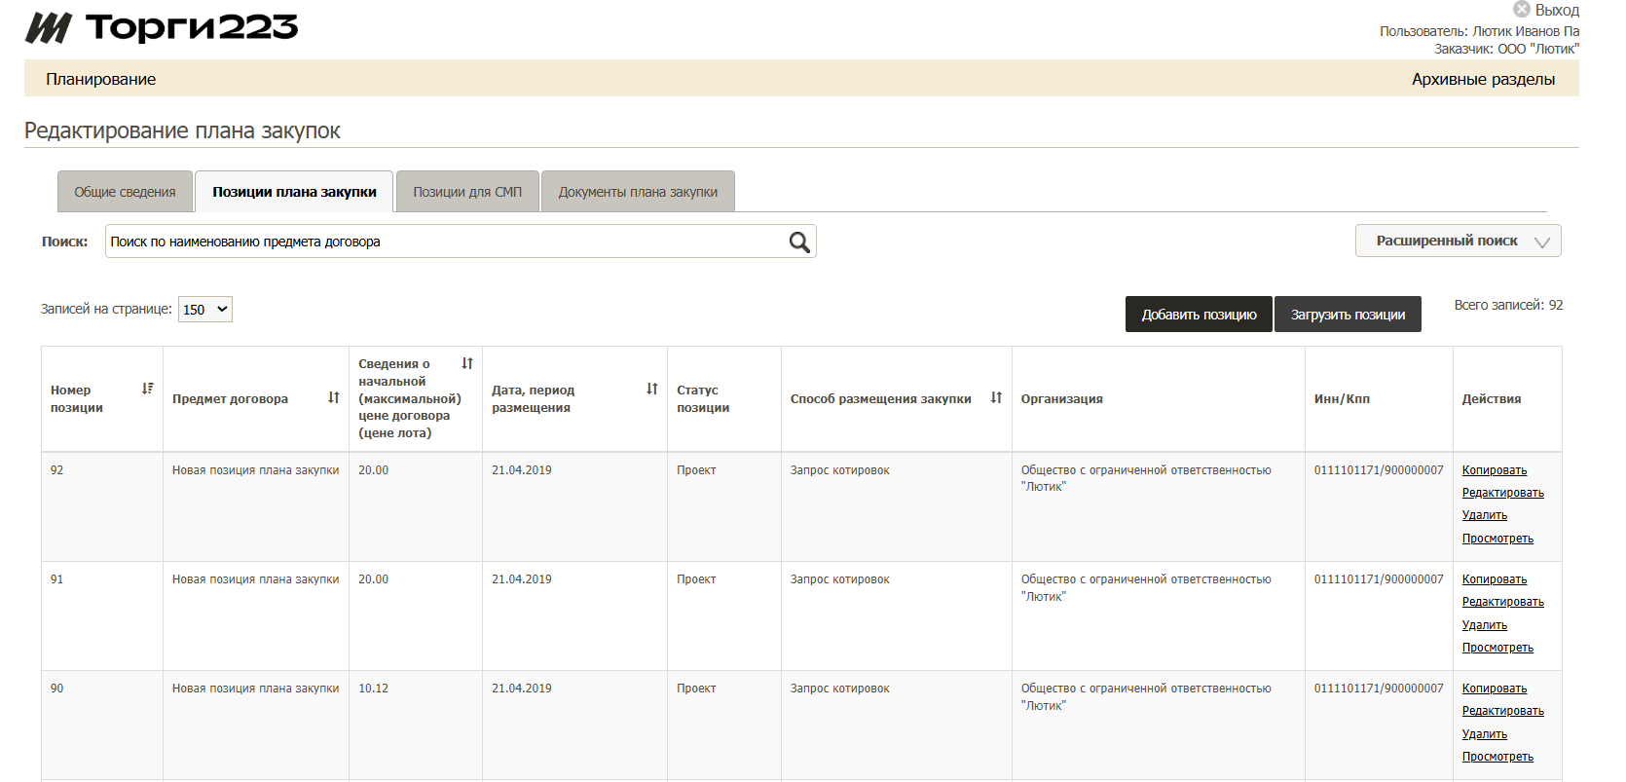Screen dimensions: 1626x782
Task: Sort by placement date column icon
Action: [652, 389]
